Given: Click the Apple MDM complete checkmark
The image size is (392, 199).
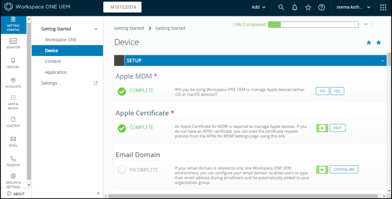Looking at the screenshot, I should click(x=122, y=91).
